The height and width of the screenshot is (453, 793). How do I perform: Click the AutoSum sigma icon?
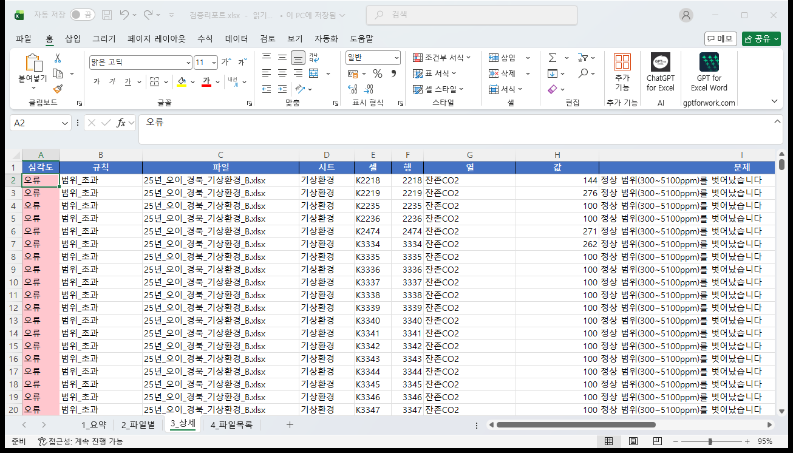pyautogui.click(x=553, y=58)
